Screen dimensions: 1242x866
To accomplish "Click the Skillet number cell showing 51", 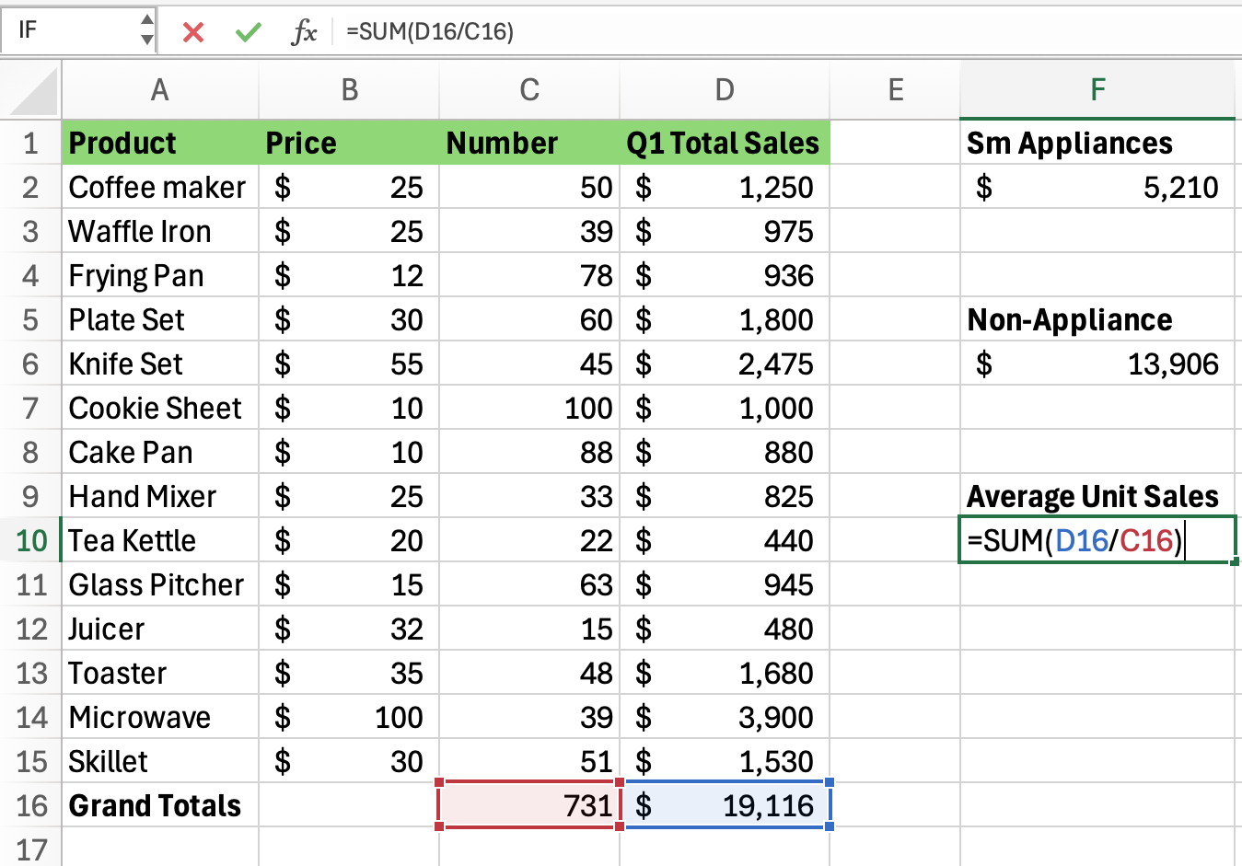I will point(529,761).
